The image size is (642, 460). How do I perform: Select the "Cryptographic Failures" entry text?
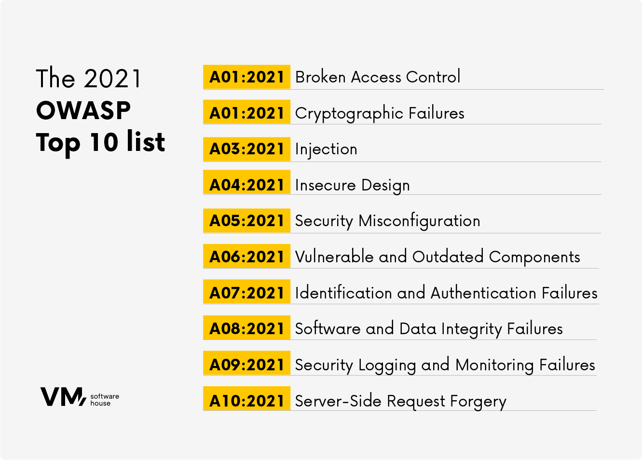pyautogui.click(x=380, y=113)
